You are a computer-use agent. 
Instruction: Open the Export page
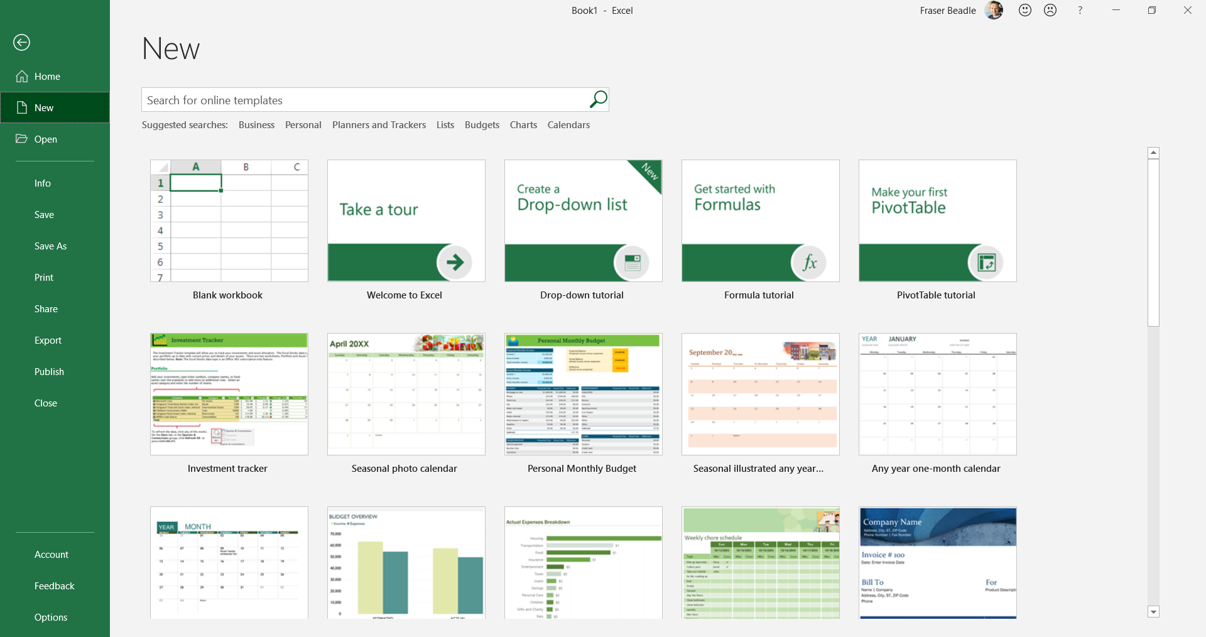point(55,340)
